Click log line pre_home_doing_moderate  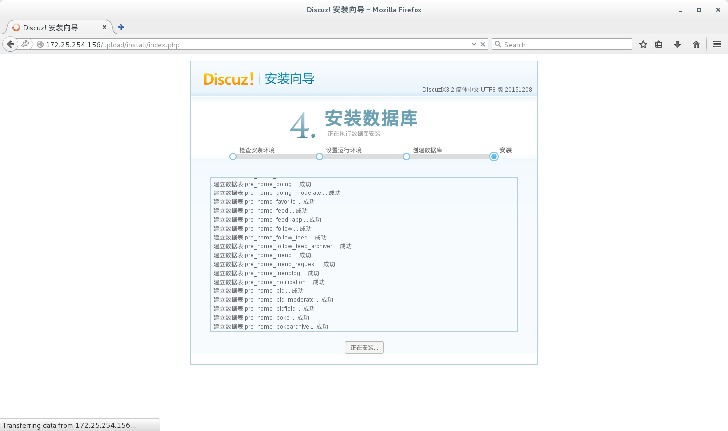pos(277,193)
